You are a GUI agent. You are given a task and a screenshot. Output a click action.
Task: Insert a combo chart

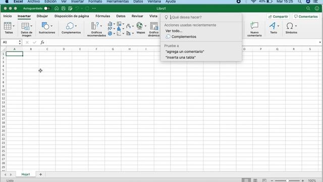coord(128,33)
